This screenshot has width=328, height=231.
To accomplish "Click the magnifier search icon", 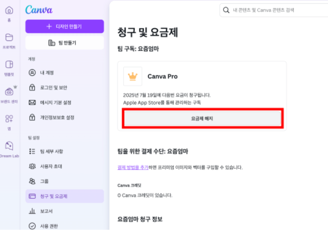I will [x=226, y=10].
